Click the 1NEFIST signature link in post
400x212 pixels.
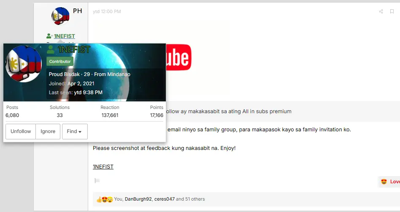pos(103,166)
